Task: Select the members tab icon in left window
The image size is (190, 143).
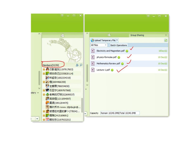Action: tap(62, 35)
